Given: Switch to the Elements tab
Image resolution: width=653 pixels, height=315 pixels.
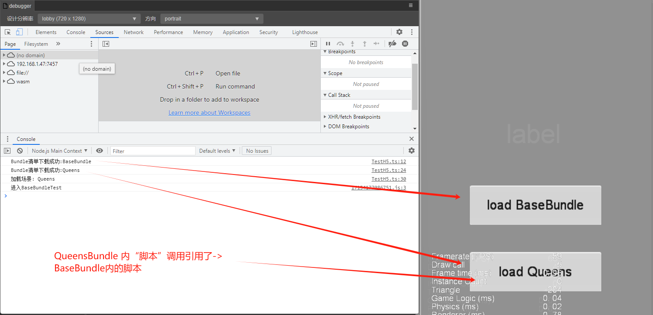Looking at the screenshot, I should [46, 32].
